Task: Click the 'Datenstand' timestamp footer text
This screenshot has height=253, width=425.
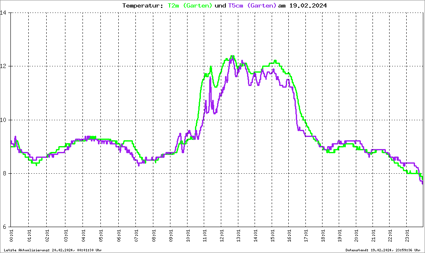Action: click(x=383, y=250)
